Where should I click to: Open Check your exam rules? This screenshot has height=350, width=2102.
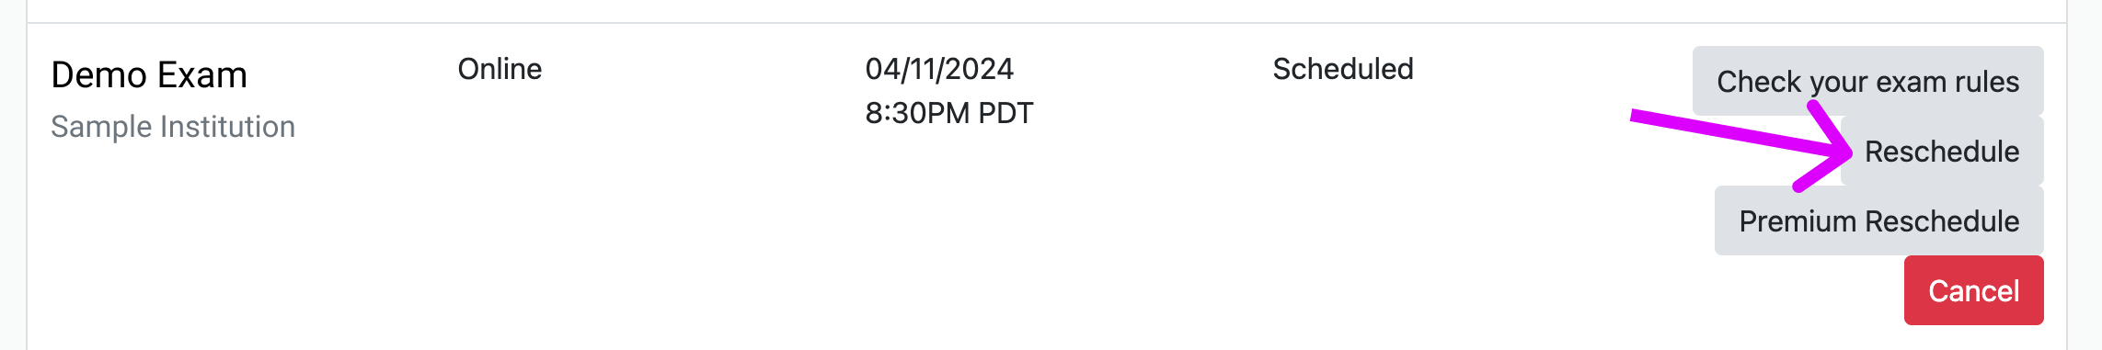1868,81
